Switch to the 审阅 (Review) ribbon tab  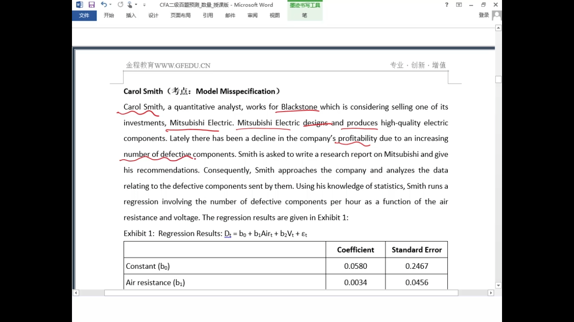click(252, 15)
